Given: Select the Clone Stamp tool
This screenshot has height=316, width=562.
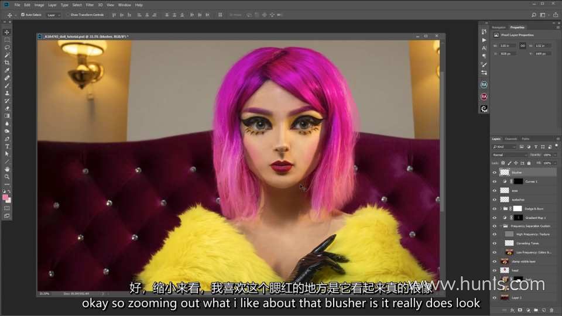Looking at the screenshot, I should (x=7, y=93).
